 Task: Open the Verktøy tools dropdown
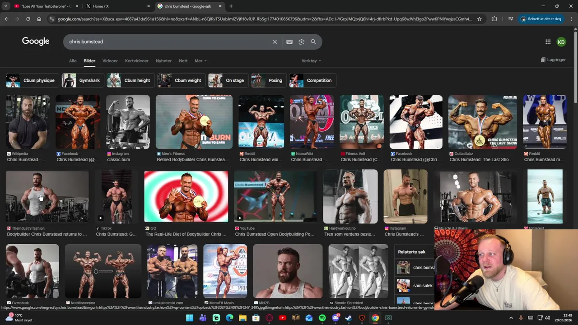pyautogui.click(x=311, y=60)
